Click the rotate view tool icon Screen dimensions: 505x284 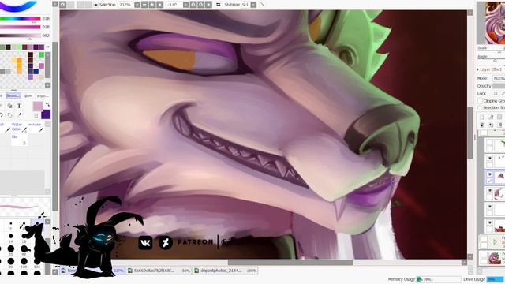[2, 115]
